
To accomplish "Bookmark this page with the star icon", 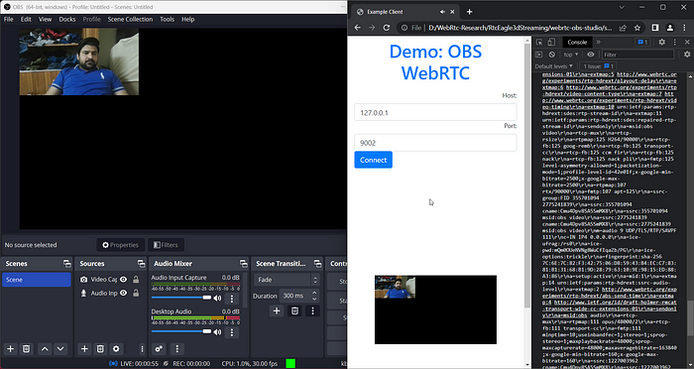I will point(637,28).
